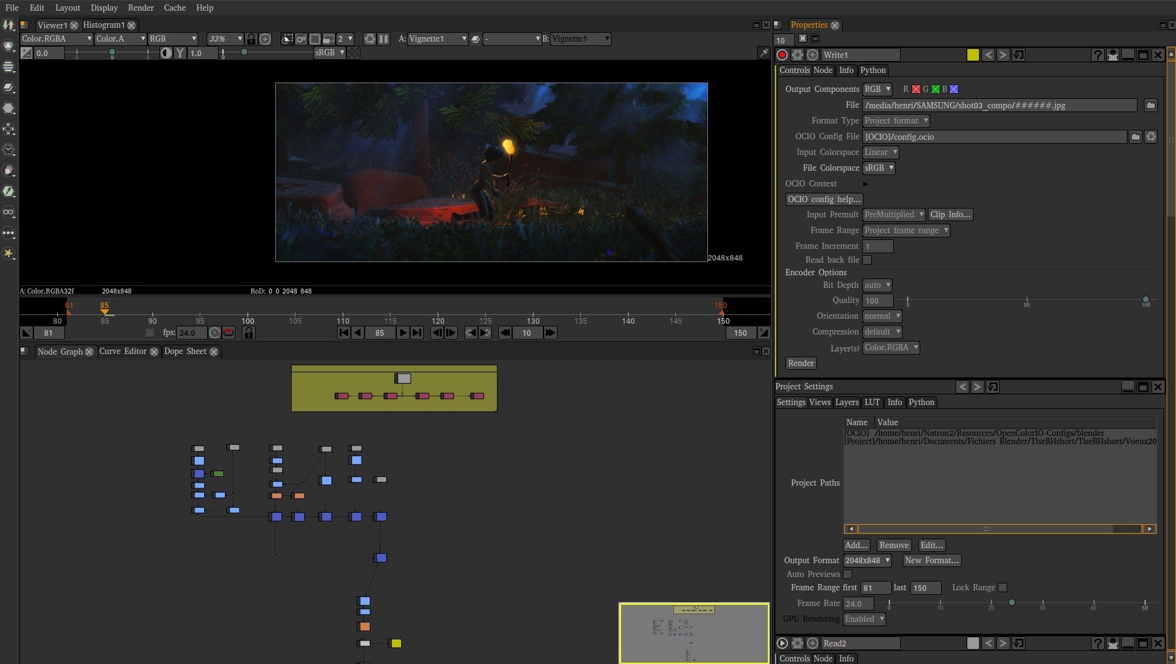This screenshot has height=664, width=1176.
Task: Click the Frame Rate slider handle
Action: tap(1012, 603)
